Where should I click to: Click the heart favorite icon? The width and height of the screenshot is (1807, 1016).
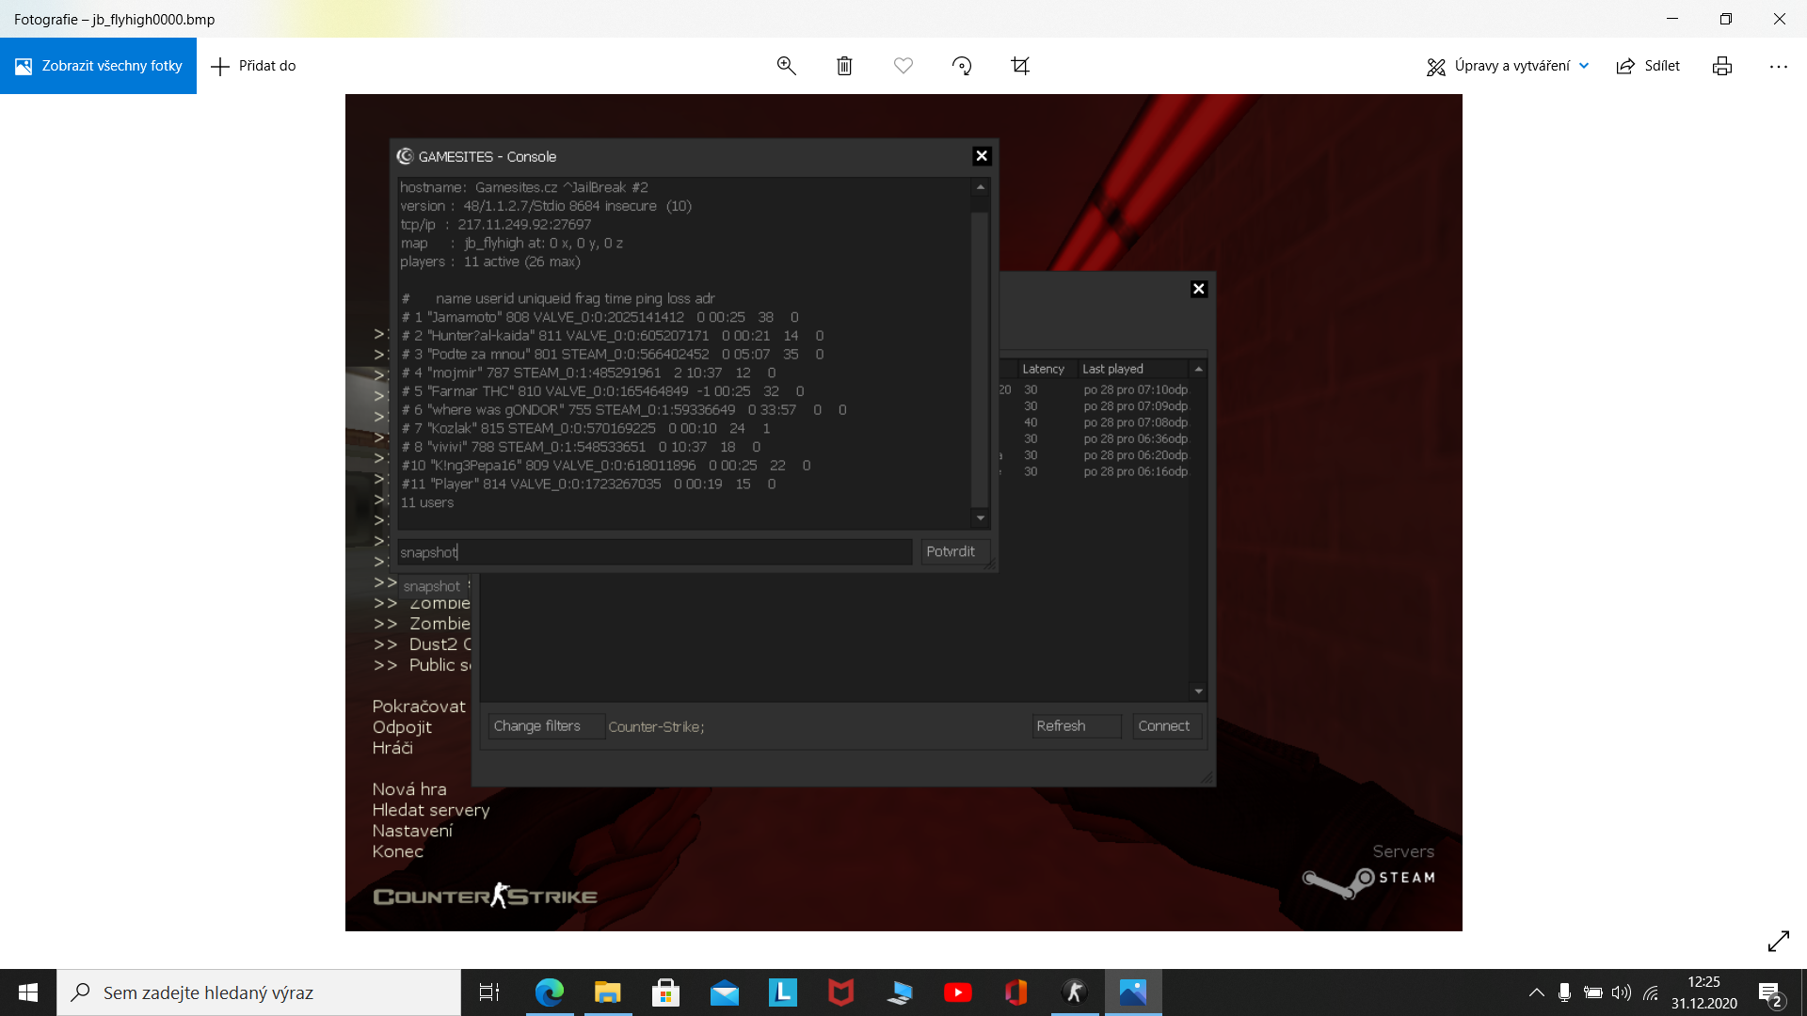point(903,66)
